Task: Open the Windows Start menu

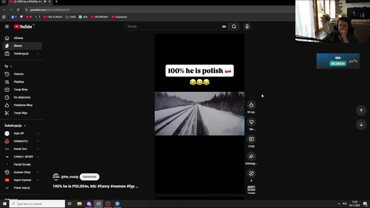Action: coord(4,204)
